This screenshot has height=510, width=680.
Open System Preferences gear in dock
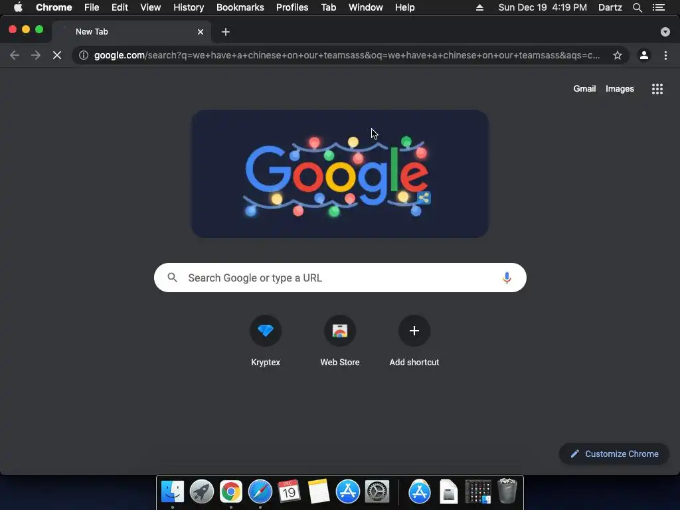(377, 492)
